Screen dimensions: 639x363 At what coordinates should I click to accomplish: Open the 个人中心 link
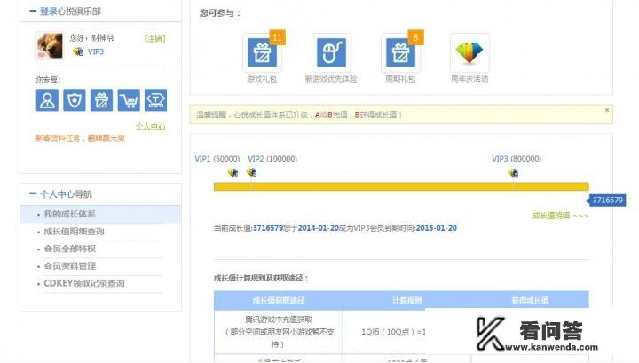150,126
